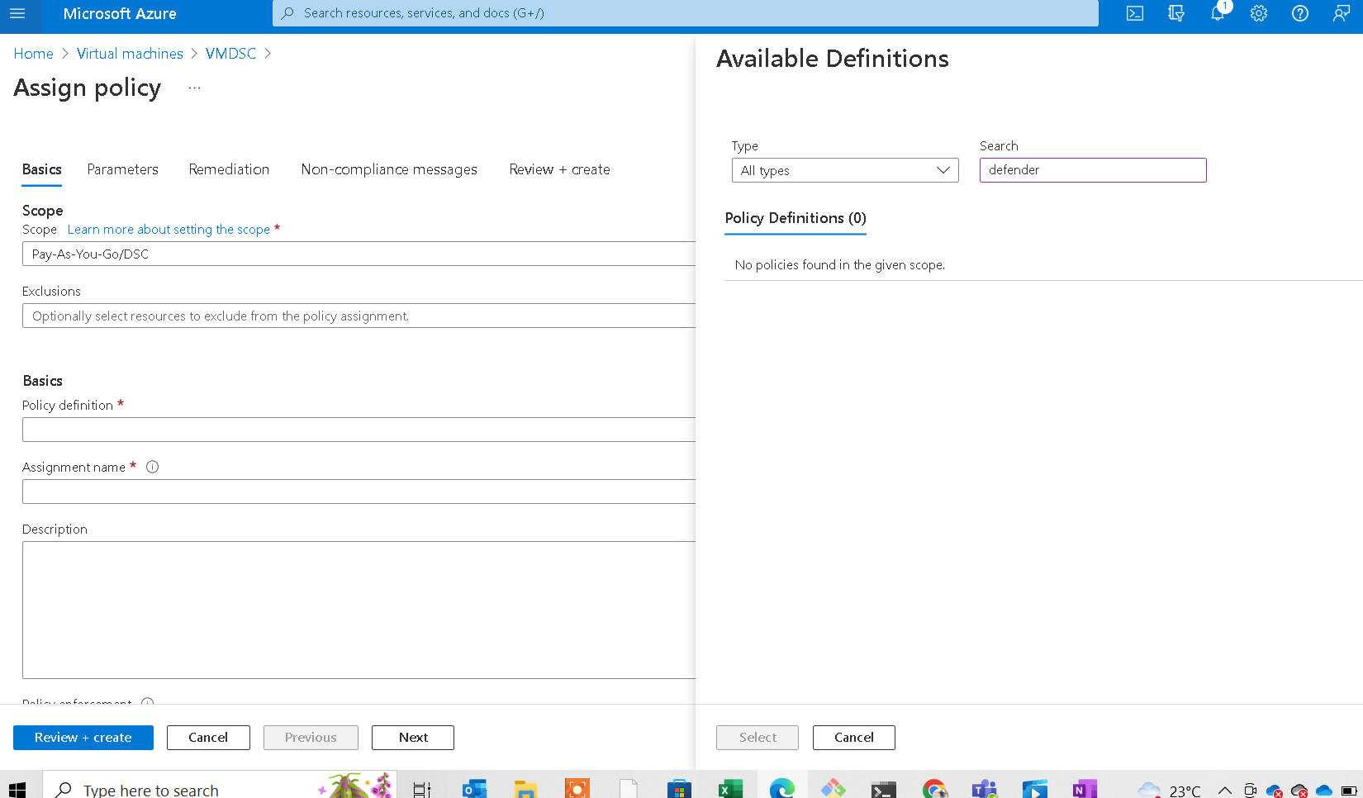Screen dimensions: 1363x798
Task: Select the Basics tab
Action: point(42,169)
